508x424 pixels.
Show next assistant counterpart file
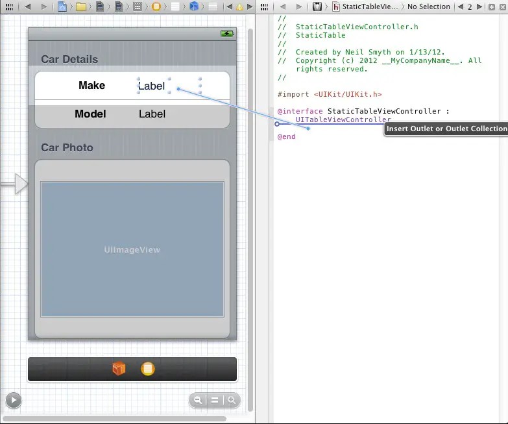tap(479, 6)
